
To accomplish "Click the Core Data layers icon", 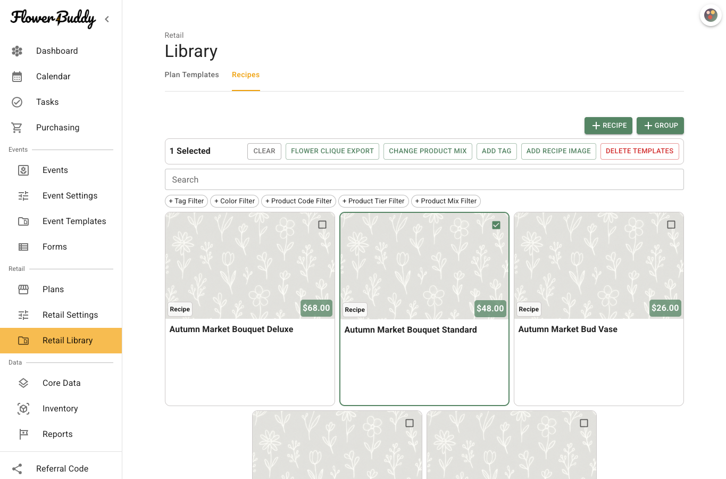I will point(23,383).
